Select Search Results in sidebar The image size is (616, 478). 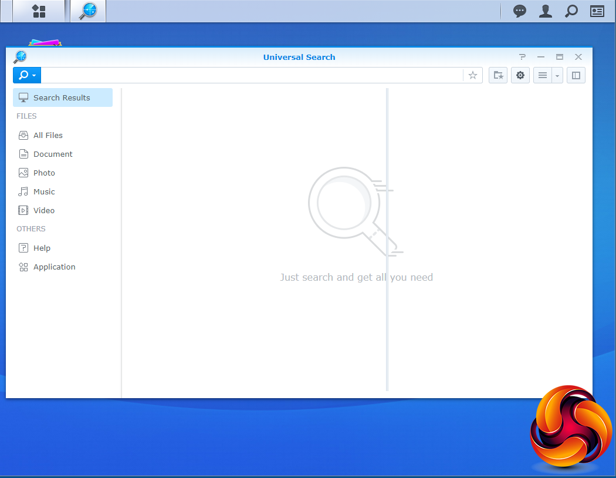(x=63, y=97)
